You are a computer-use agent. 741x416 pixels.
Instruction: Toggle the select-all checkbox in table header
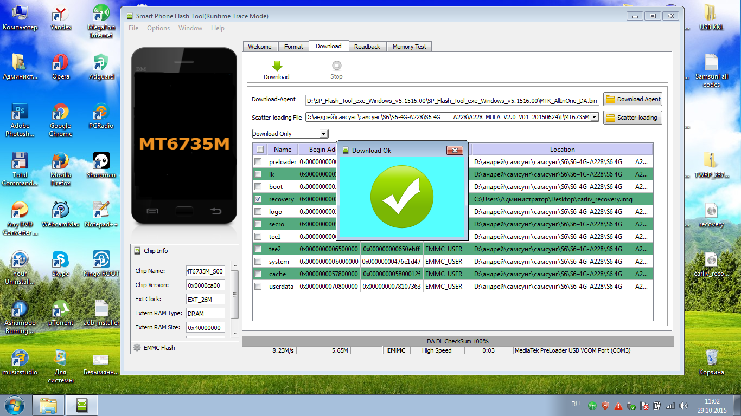click(x=260, y=149)
